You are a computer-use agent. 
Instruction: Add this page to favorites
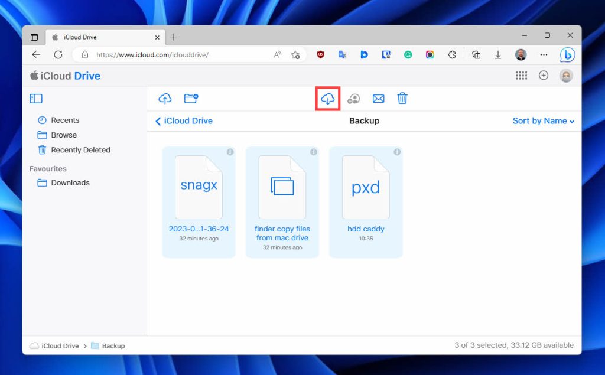coord(295,55)
